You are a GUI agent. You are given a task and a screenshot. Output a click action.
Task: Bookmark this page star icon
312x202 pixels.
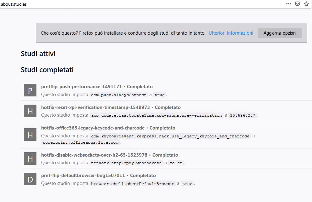pyautogui.click(x=306, y=4)
